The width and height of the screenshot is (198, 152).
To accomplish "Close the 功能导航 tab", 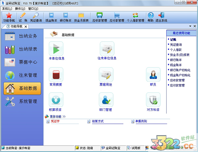I will pos(26,26).
